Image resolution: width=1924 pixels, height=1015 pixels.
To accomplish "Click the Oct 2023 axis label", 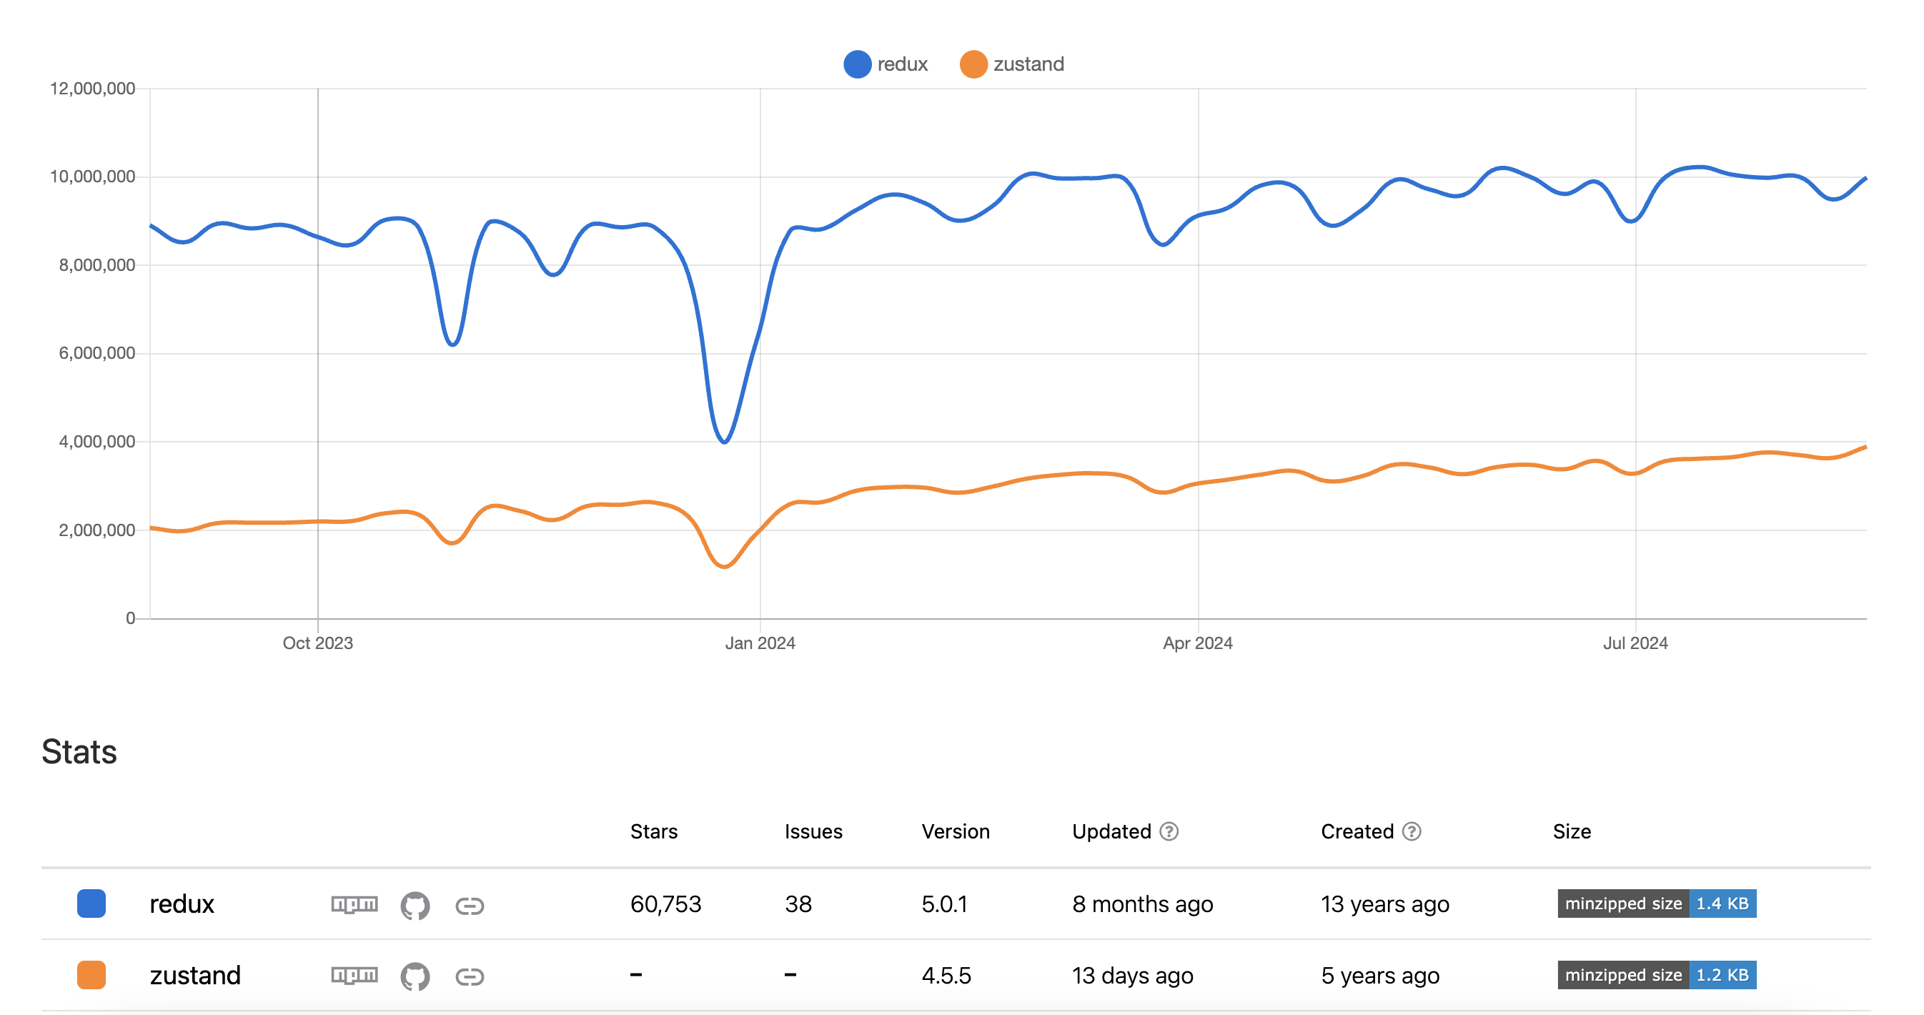I will pos(317,643).
